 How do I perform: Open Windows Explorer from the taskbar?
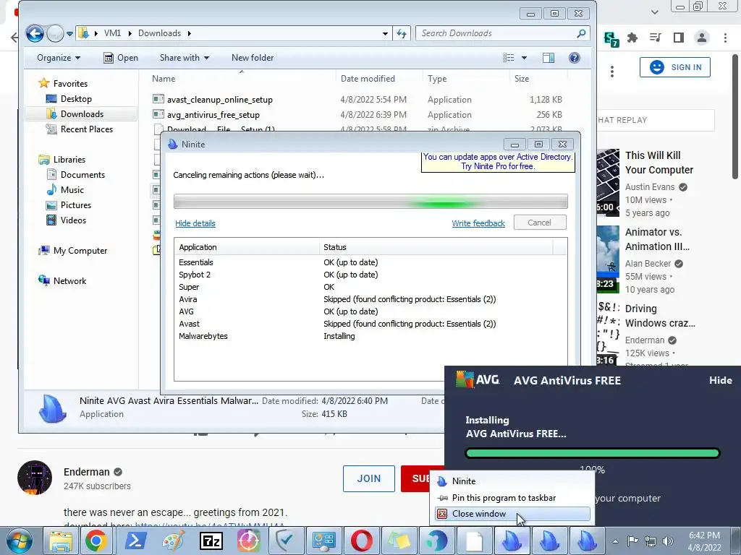pos(61,541)
